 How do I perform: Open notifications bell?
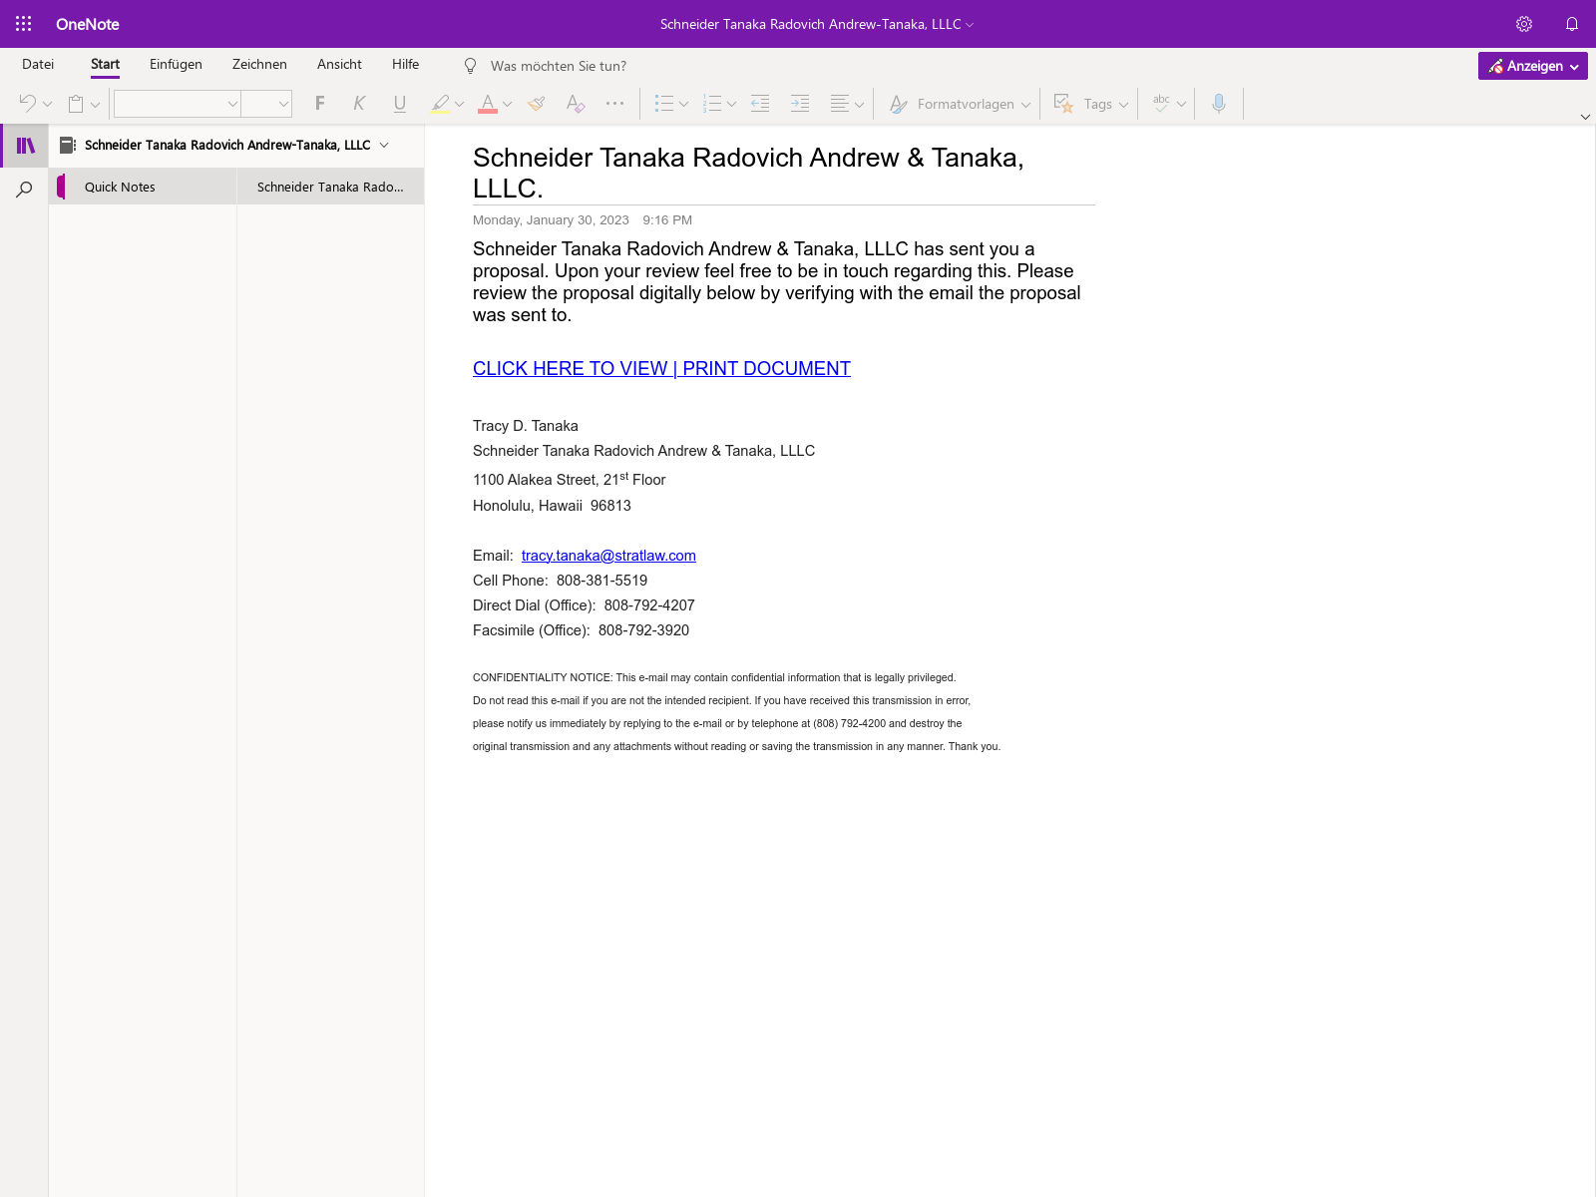[1572, 24]
